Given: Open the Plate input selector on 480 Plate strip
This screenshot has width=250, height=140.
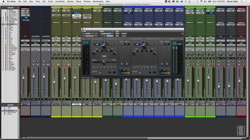Looking at the screenshot, I should coord(56,38).
